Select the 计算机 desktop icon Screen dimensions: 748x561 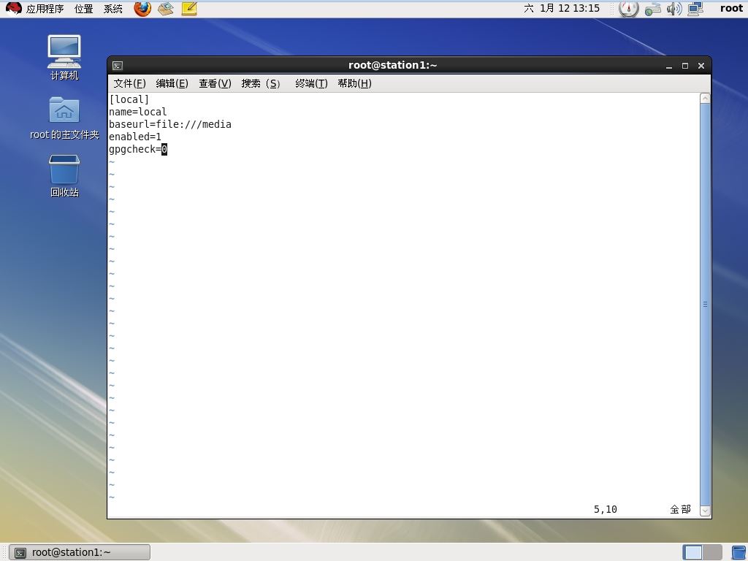pos(64,58)
